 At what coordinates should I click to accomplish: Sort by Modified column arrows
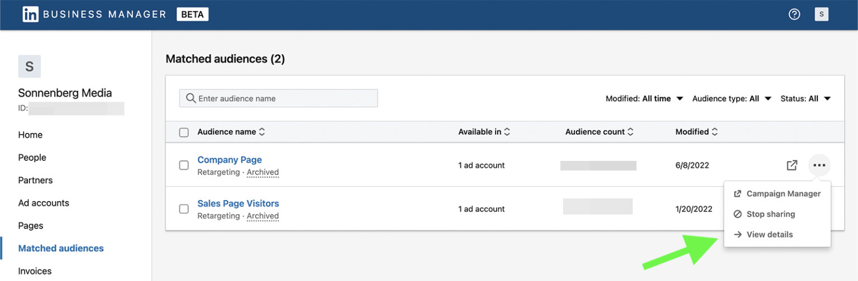point(714,132)
